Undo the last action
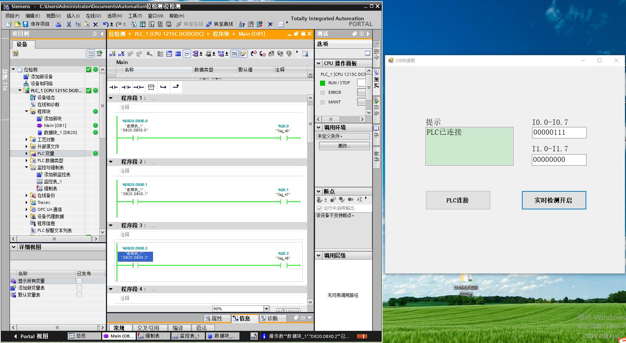626x343 pixels. (106, 24)
